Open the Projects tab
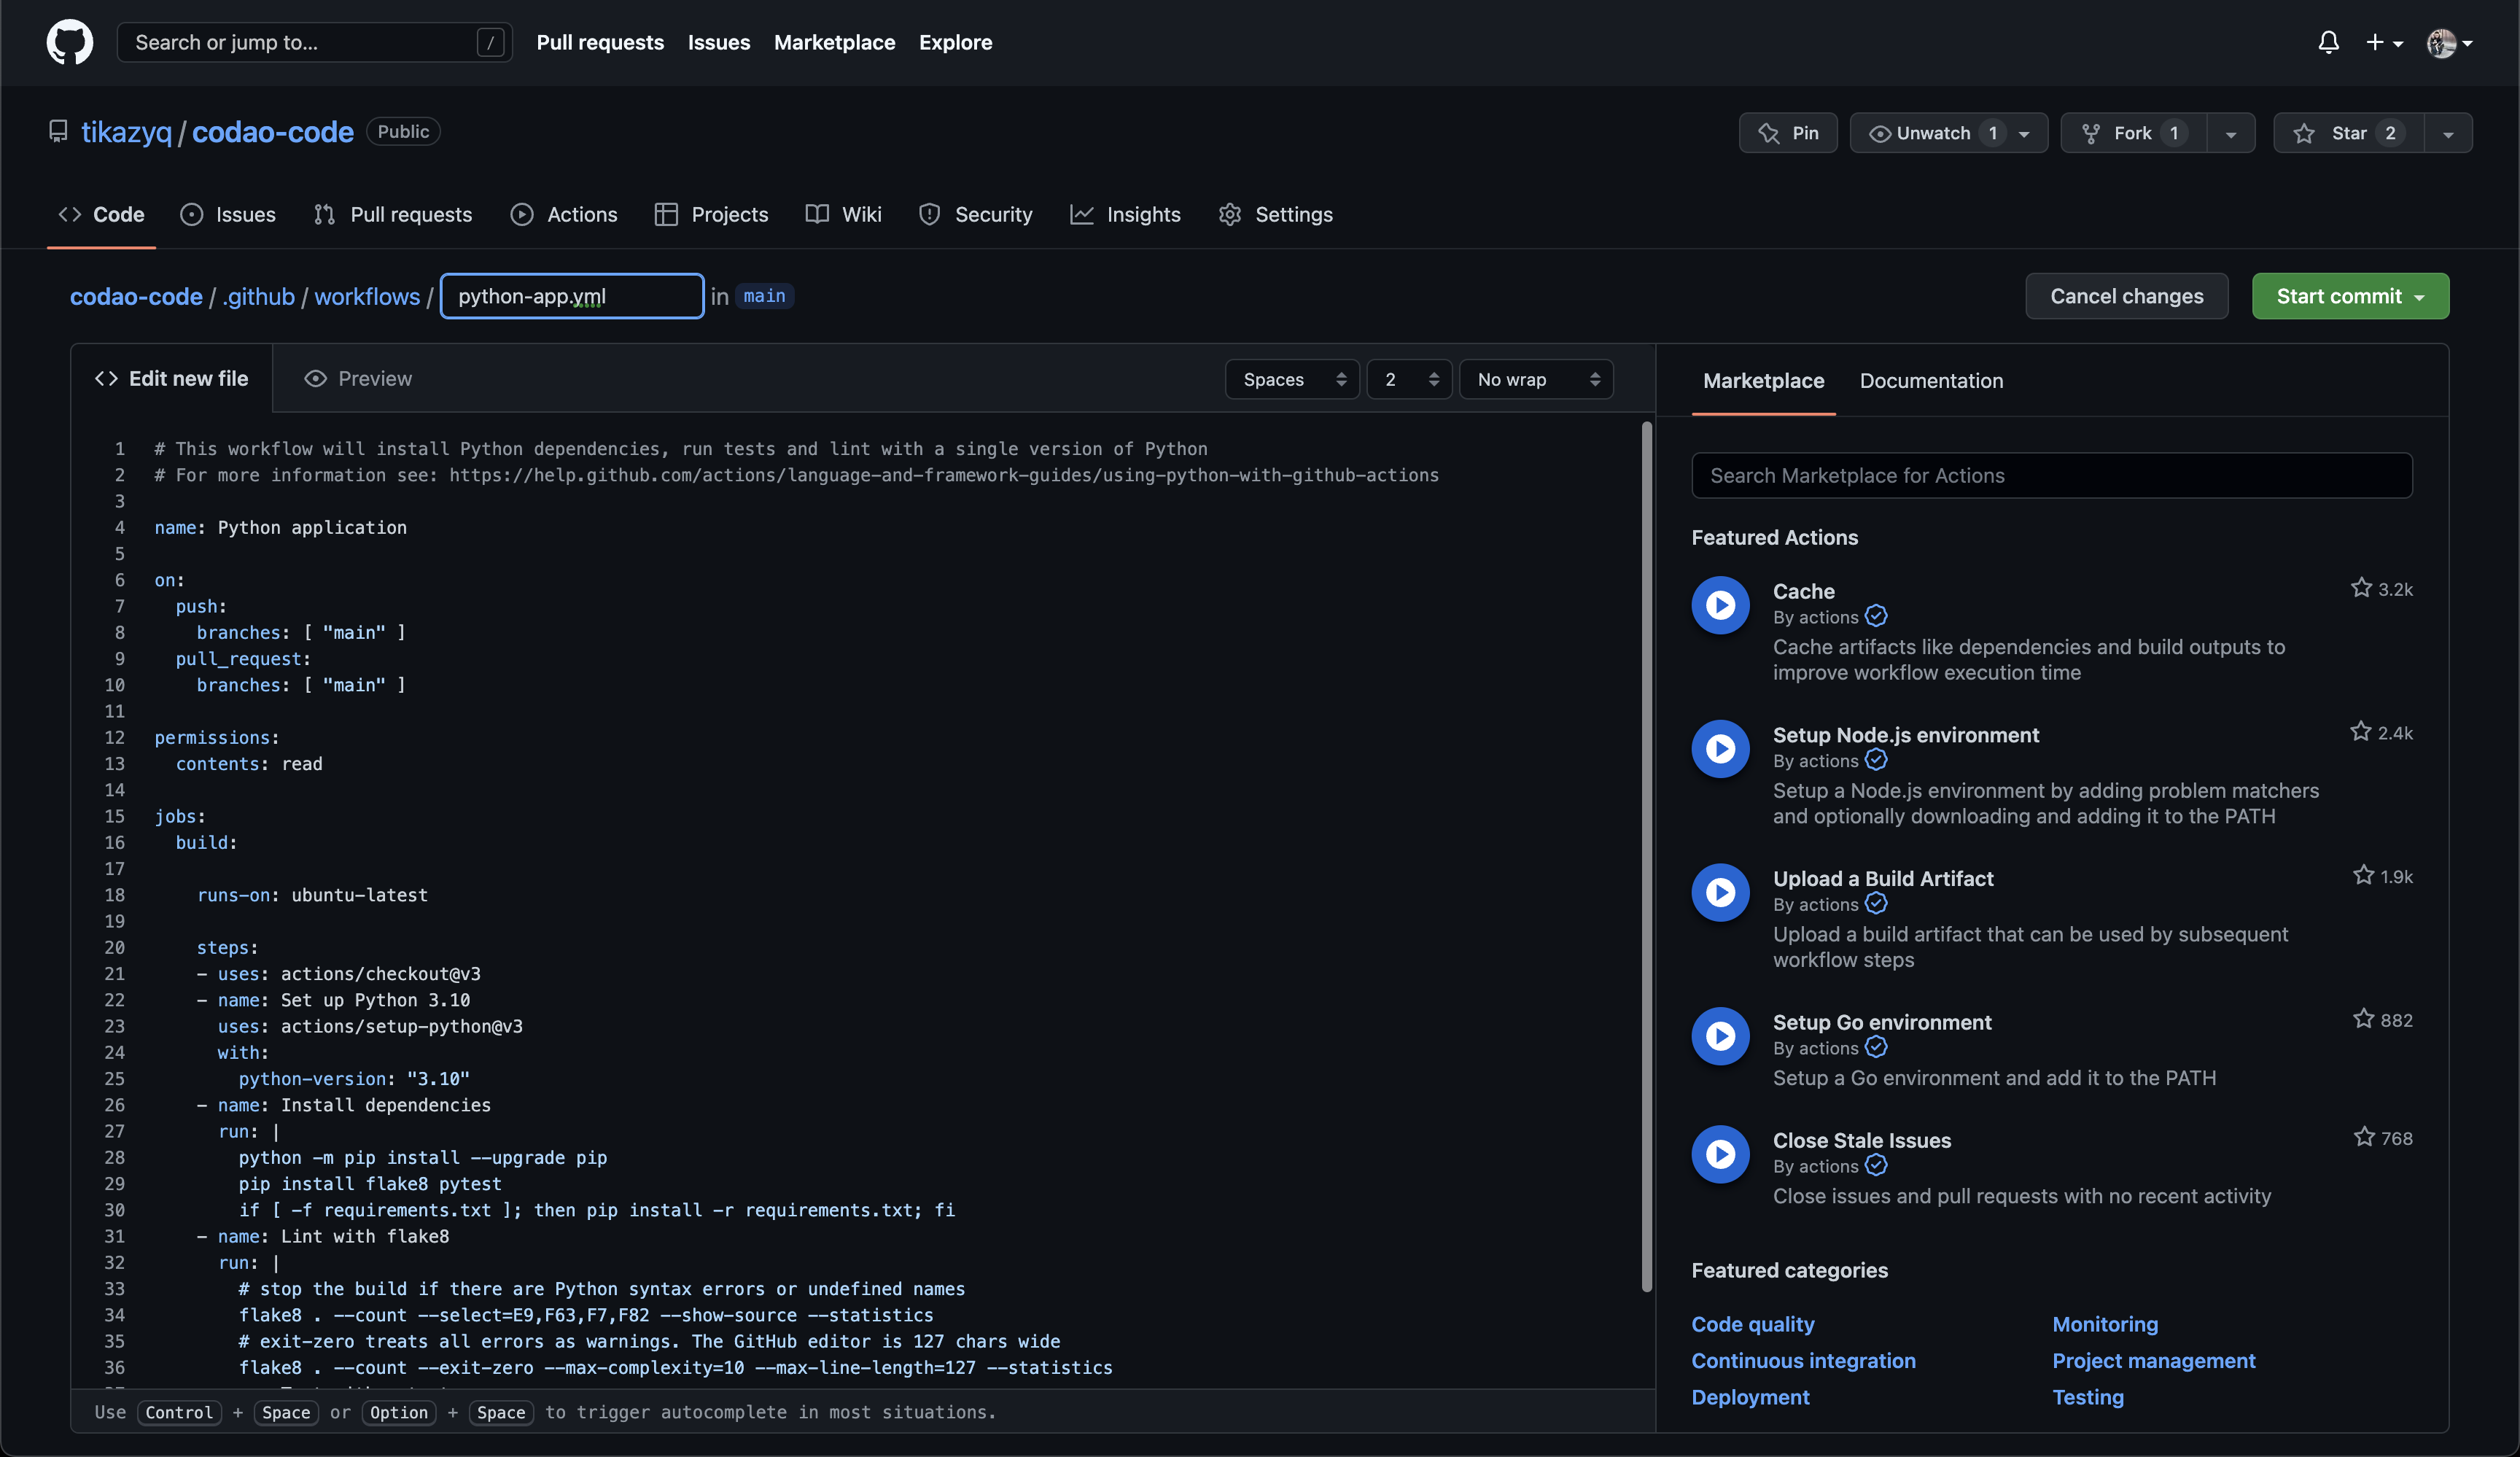Screen dimensions: 2520x1457 click(711, 214)
